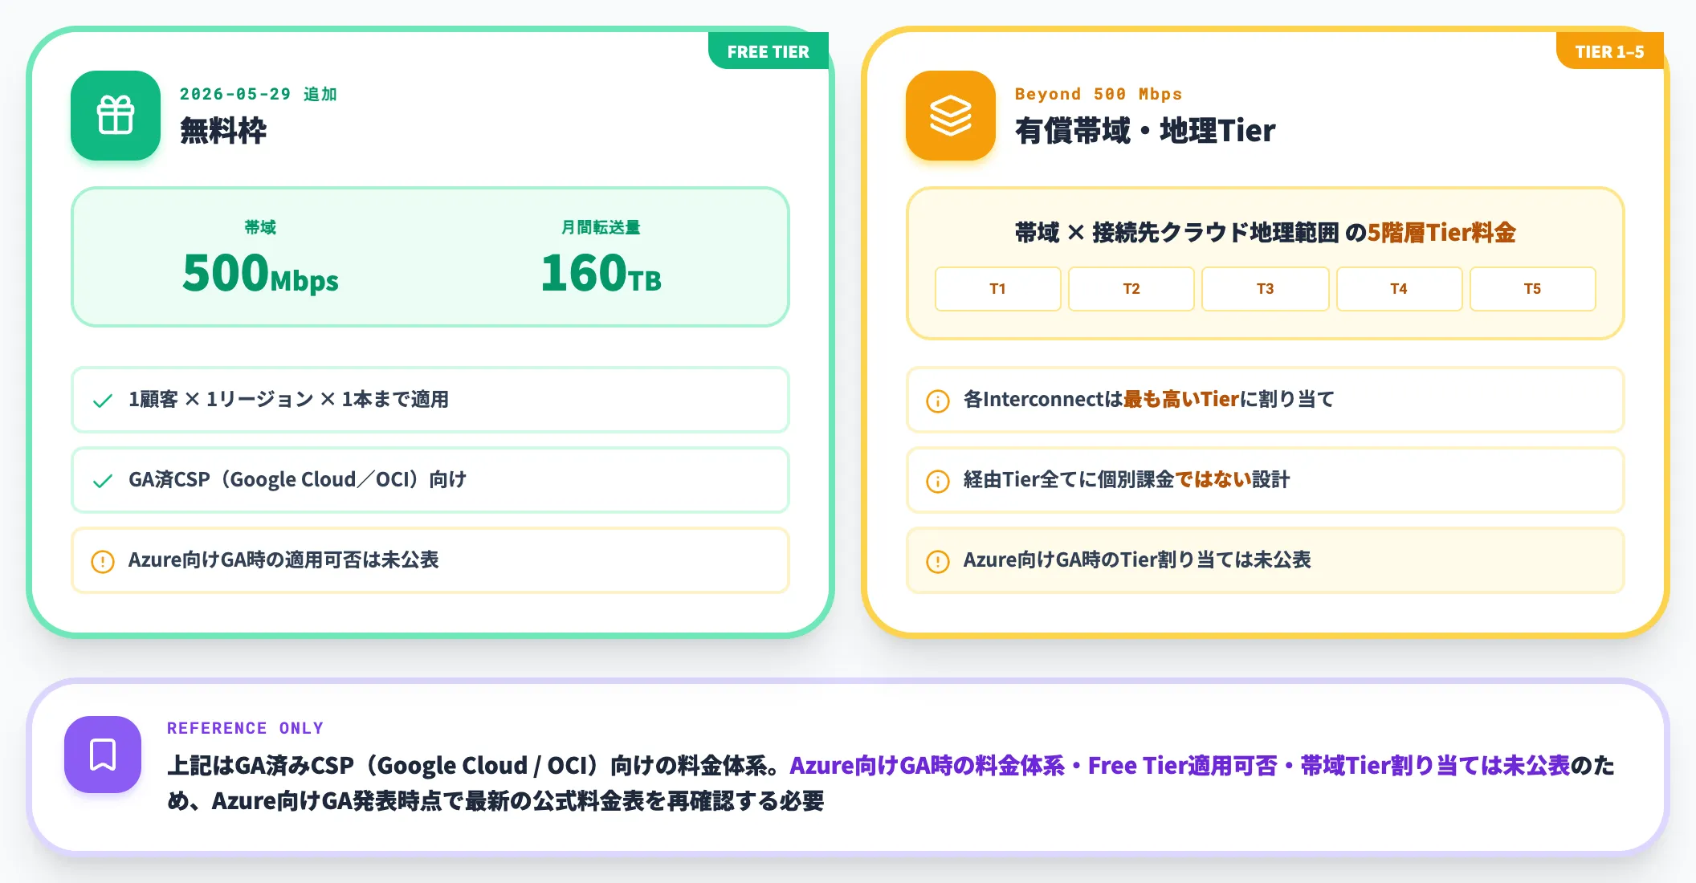Select the T1 tier box

tap(998, 289)
